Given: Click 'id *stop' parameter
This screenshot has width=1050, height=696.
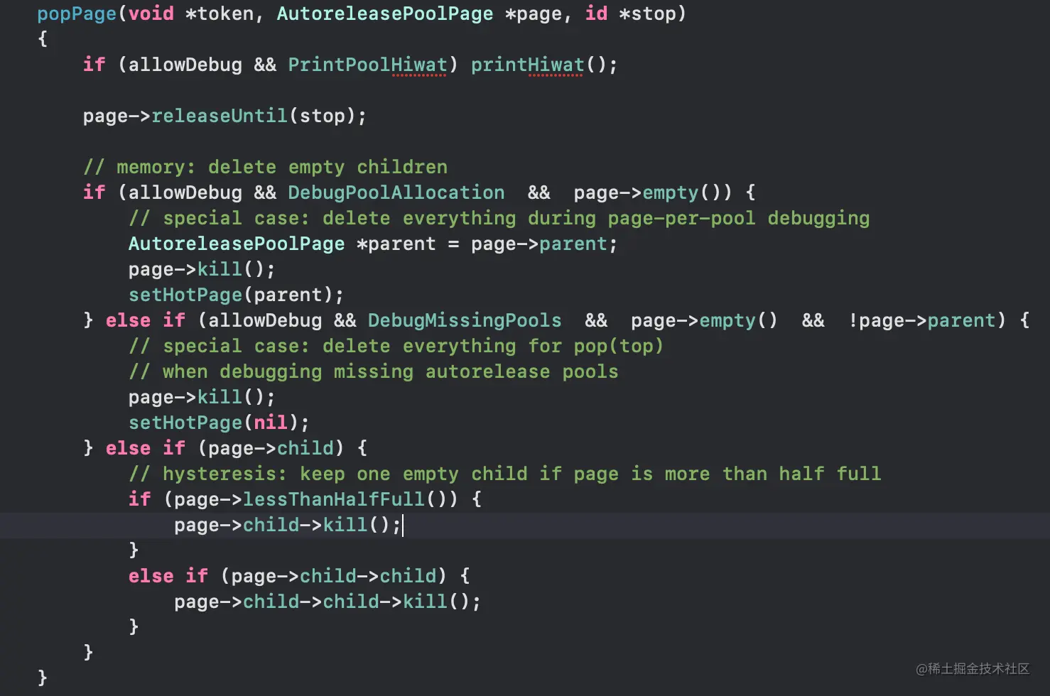Looking at the screenshot, I should (x=630, y=13).
